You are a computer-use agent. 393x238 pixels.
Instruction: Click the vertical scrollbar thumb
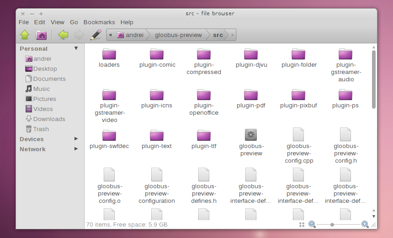(x=374, y=79)
